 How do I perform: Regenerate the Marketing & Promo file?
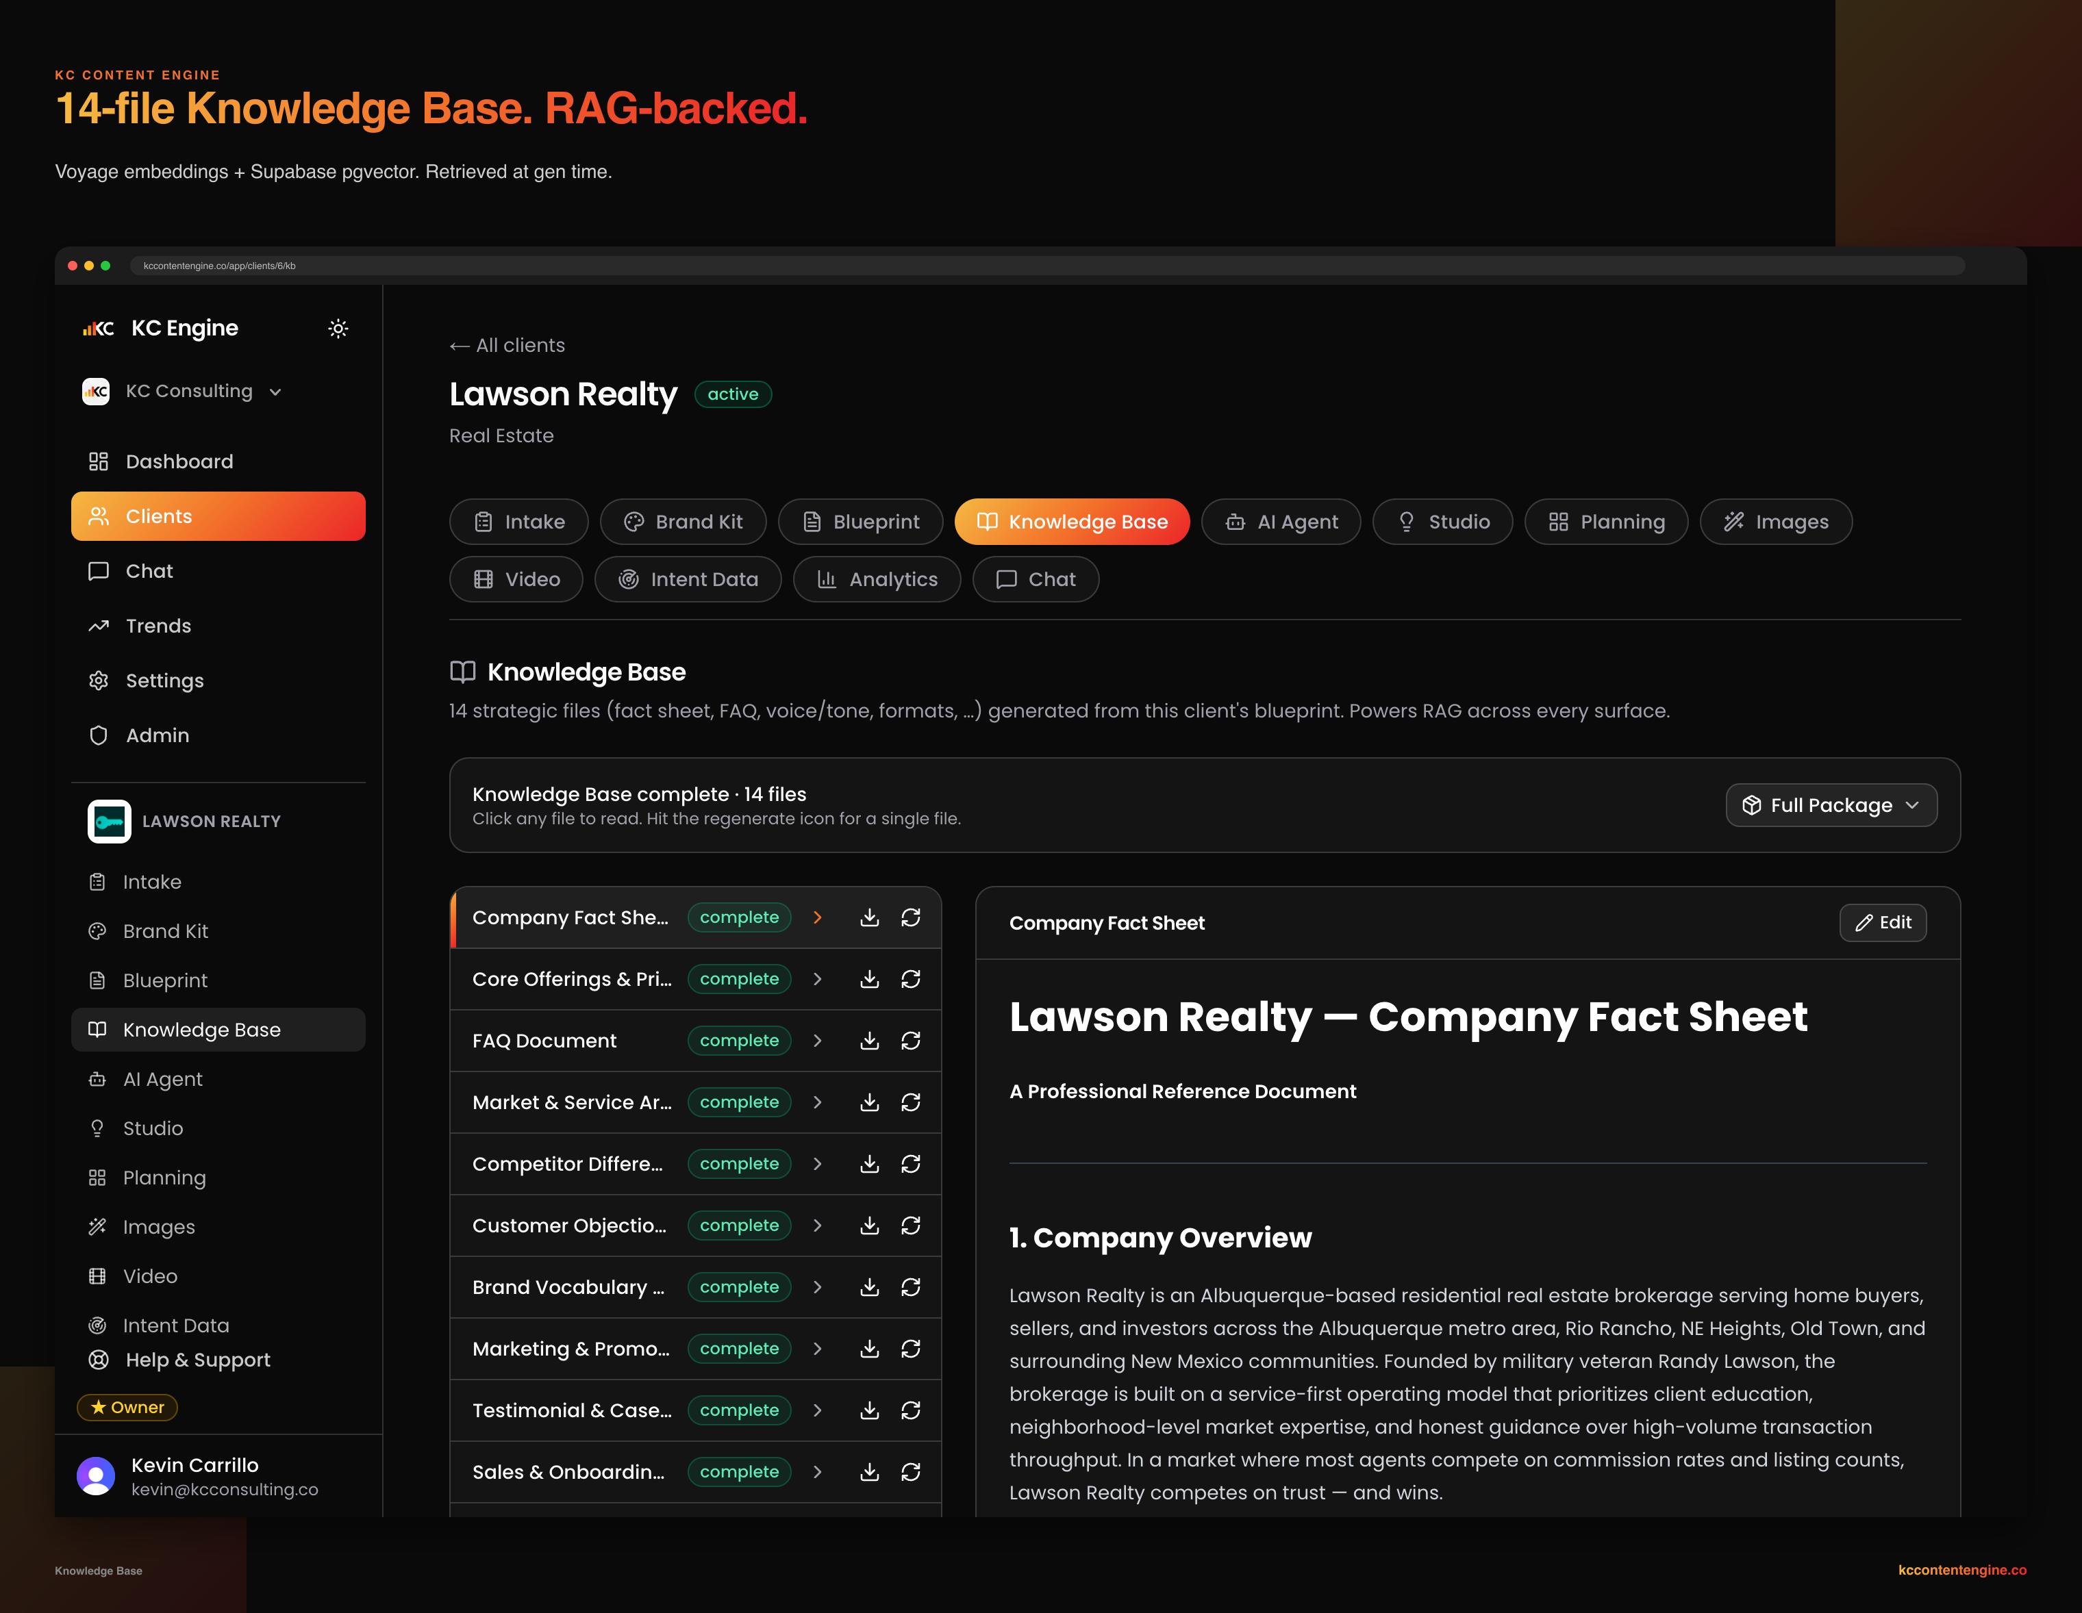point(912,1349)
